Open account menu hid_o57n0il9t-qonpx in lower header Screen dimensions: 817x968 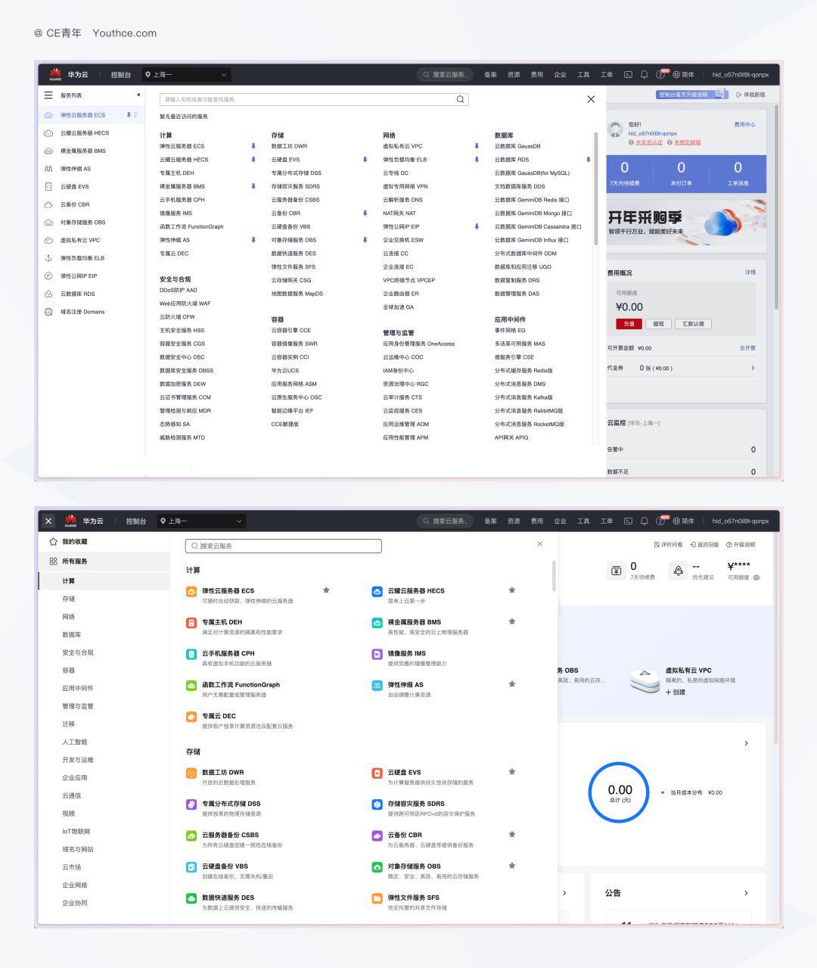740,521
